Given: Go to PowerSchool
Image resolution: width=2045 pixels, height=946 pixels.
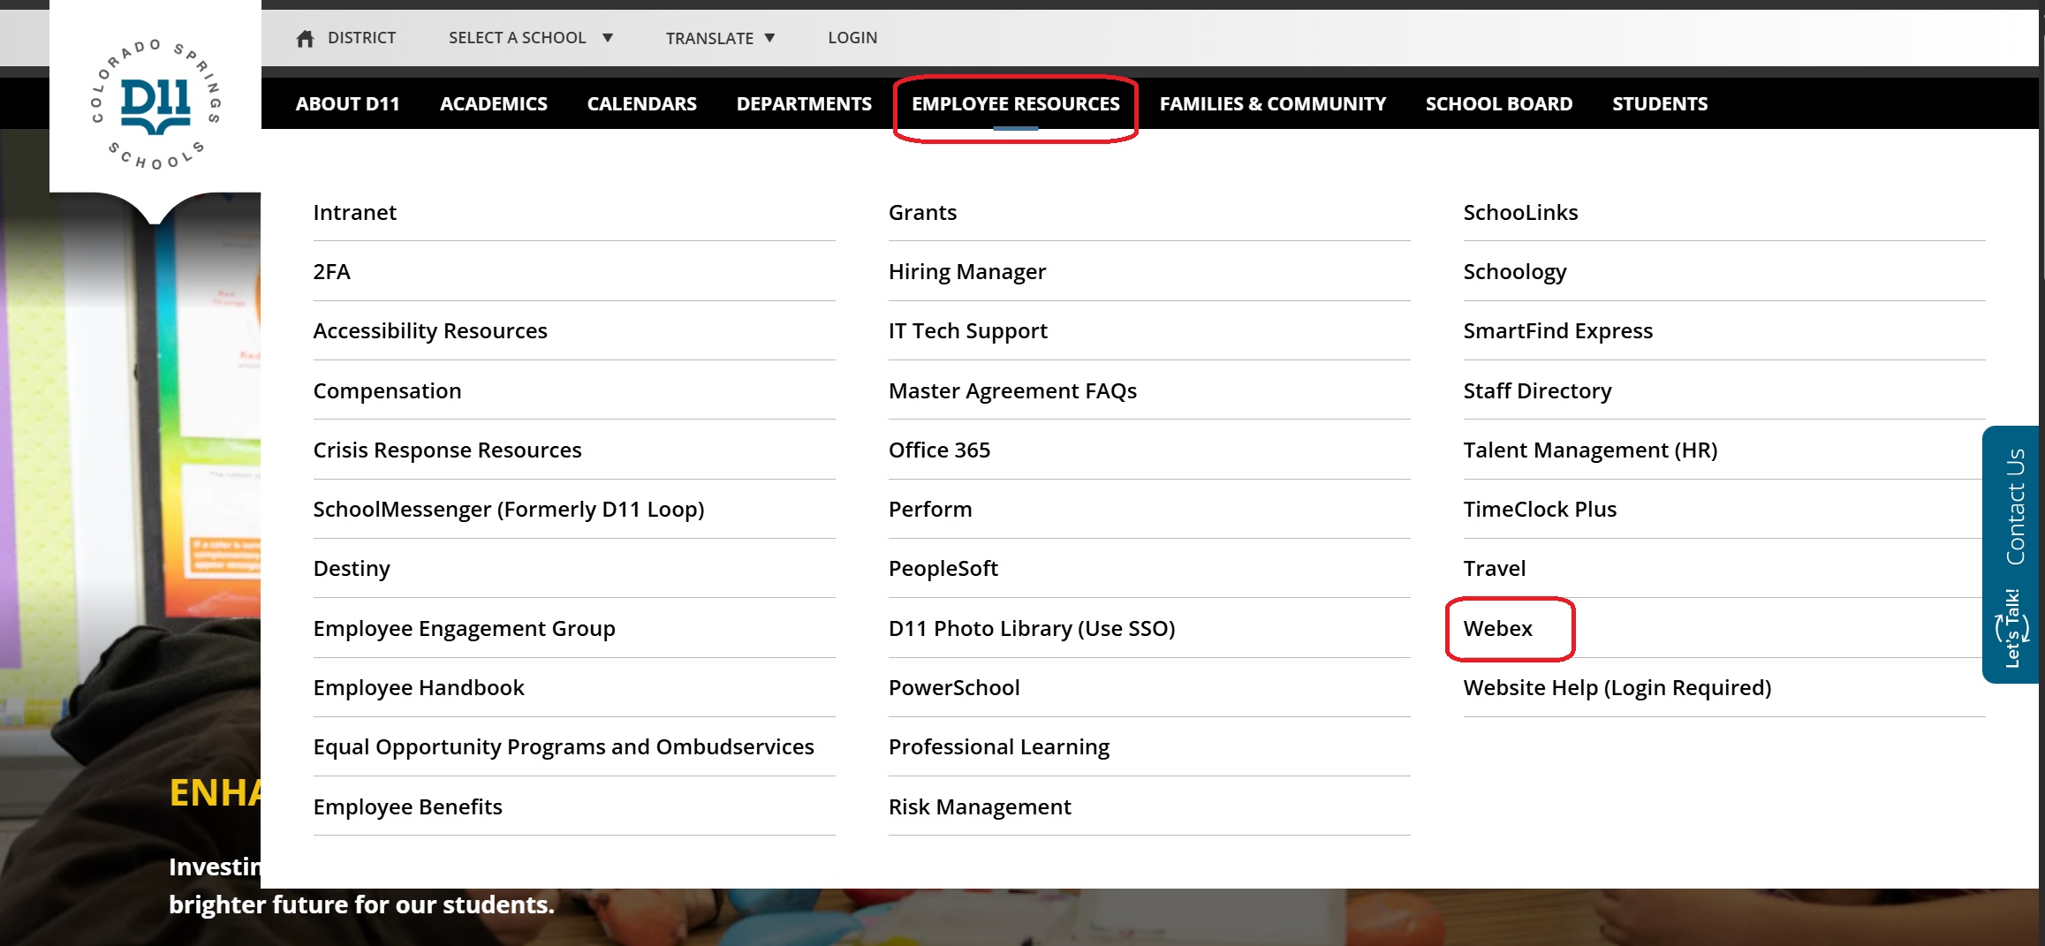Looking at the screenshot, I should pos(954,687).
